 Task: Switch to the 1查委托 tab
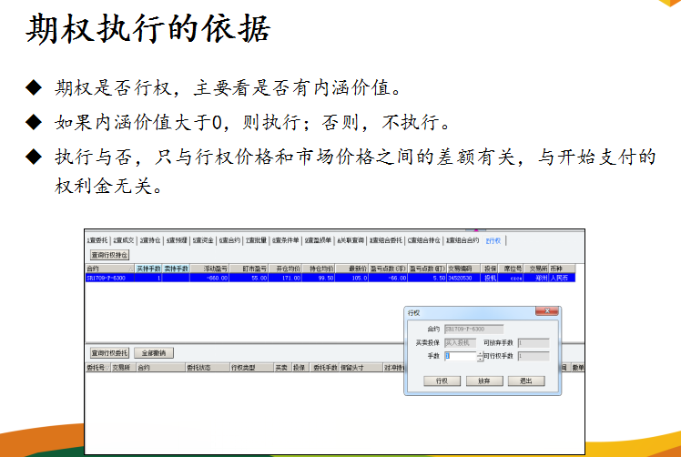click(97, 240)
